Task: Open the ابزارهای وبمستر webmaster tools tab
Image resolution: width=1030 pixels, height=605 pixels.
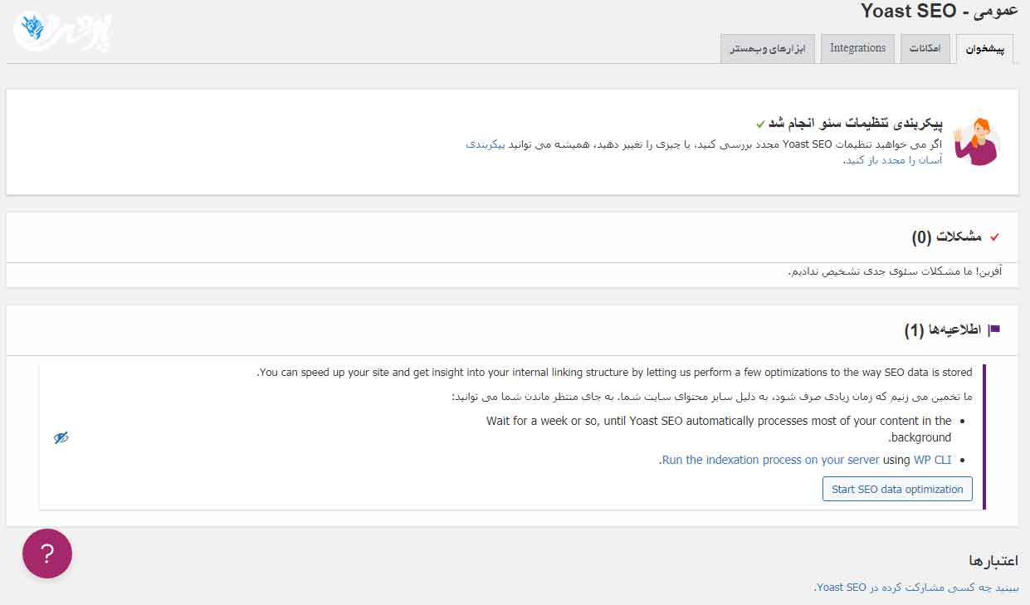Action: [x=768, y=48]
